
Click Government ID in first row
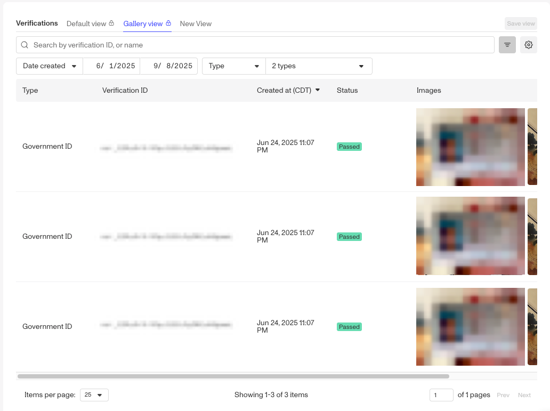pyautogui.click(x=47, y=147)
